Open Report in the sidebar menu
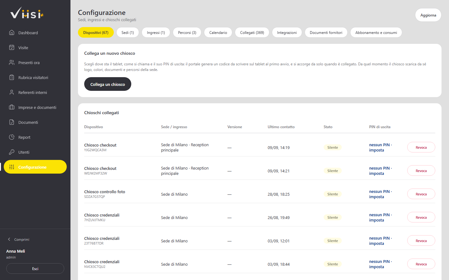This screenshot has width=449, height=280. pyautogui.click(x=35, y=137)
